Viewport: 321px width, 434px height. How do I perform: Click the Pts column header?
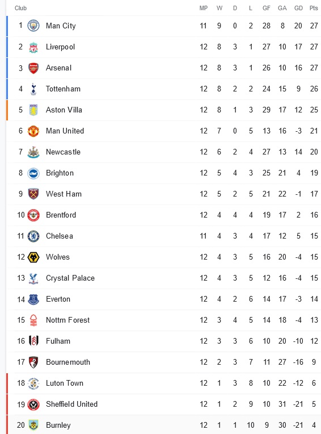314,8
